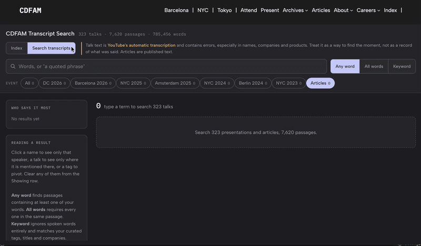Screen dimensions: 421x246
Task: Select the Articles event filter chip
Action: click(x=320, y=83)
